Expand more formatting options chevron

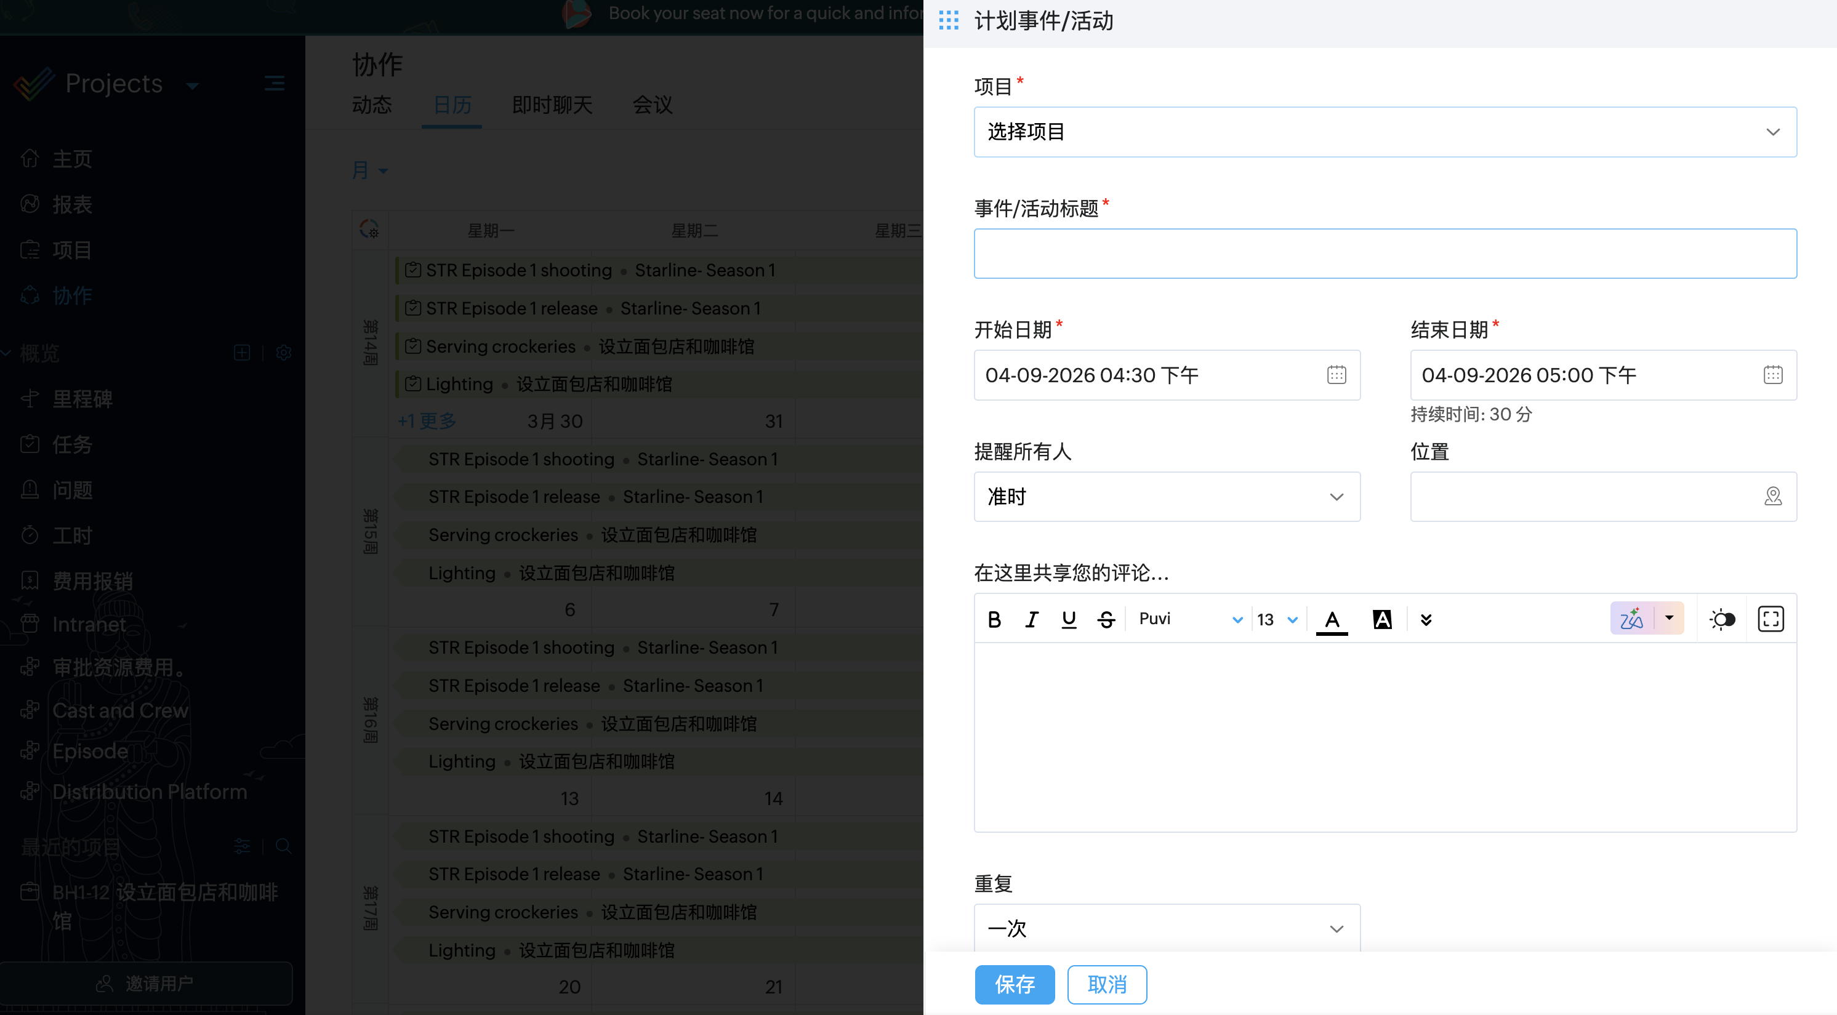point(1426,619)
